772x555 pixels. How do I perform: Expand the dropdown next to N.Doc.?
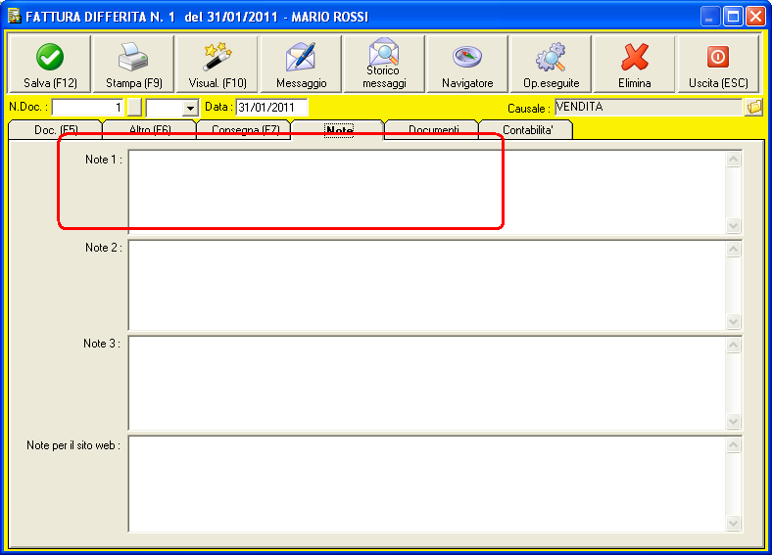click(190, 108)
